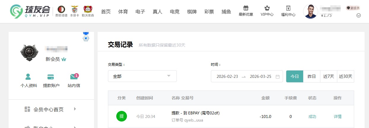Viewport: 369px width, 128px height.
Task: Click 提款 - 到 EBPAY transaction name
Action: 195,113
